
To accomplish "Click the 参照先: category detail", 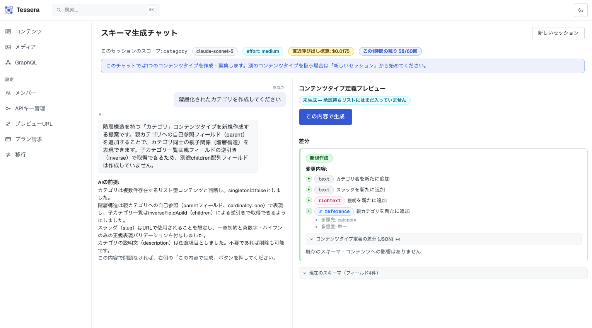I will pyautogui.click(x=339, y=220).
